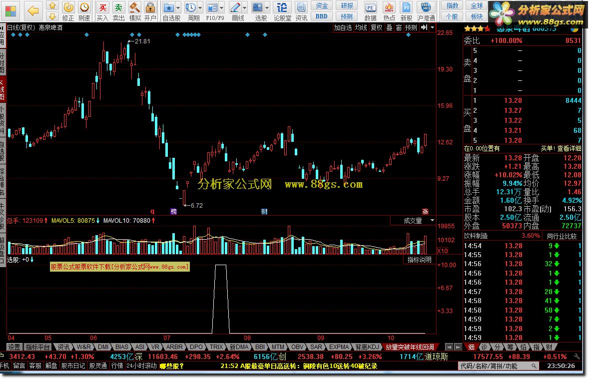Viewport: 589px width, 379px height.
Task: Expand the 自选股 dropdown arrow
Action: point(178,7)
